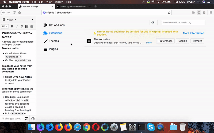Launch Safari from the Dock
214x133 pixels.
77,127
